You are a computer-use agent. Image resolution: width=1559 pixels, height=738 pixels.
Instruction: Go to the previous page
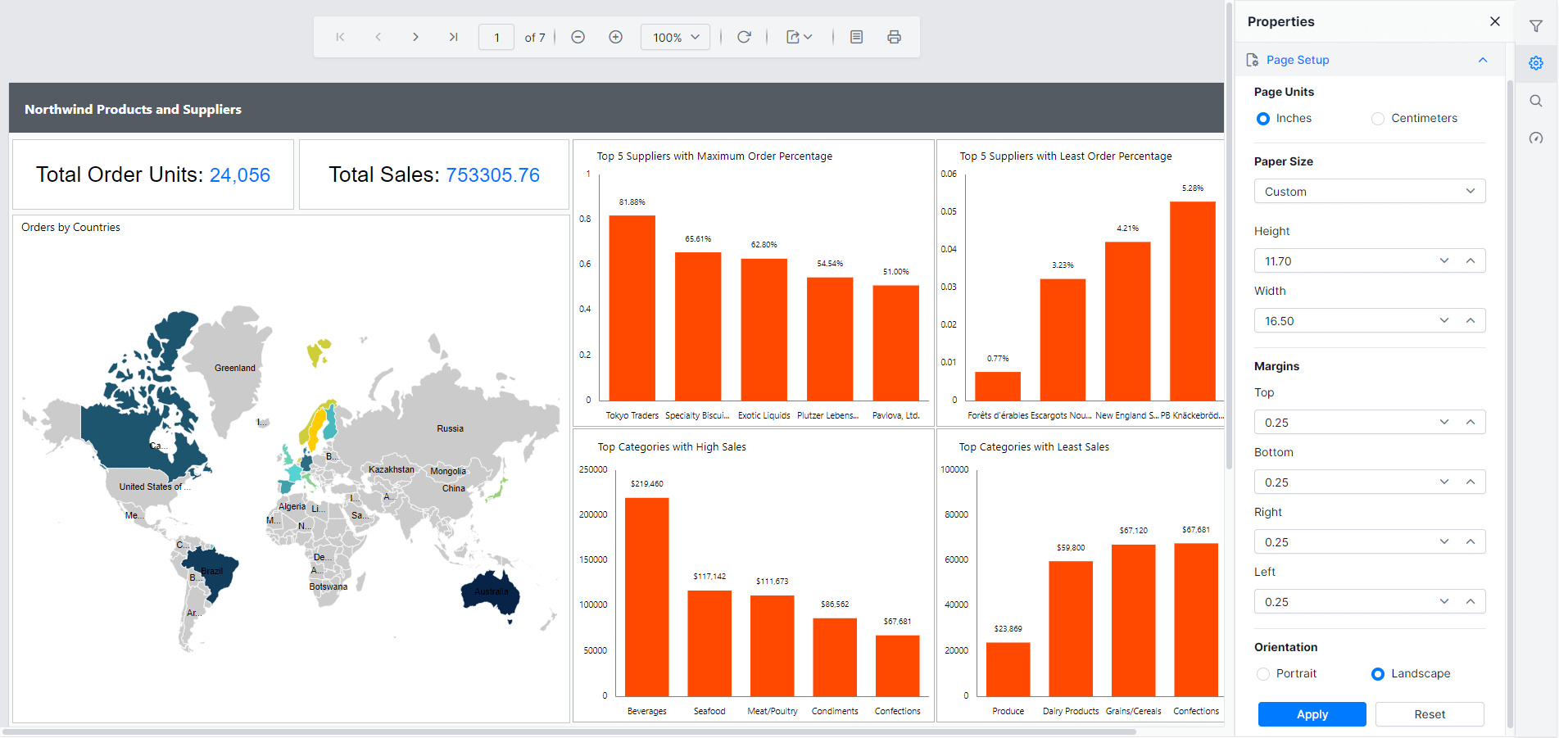pyautogui.click(x=378, y=37)
